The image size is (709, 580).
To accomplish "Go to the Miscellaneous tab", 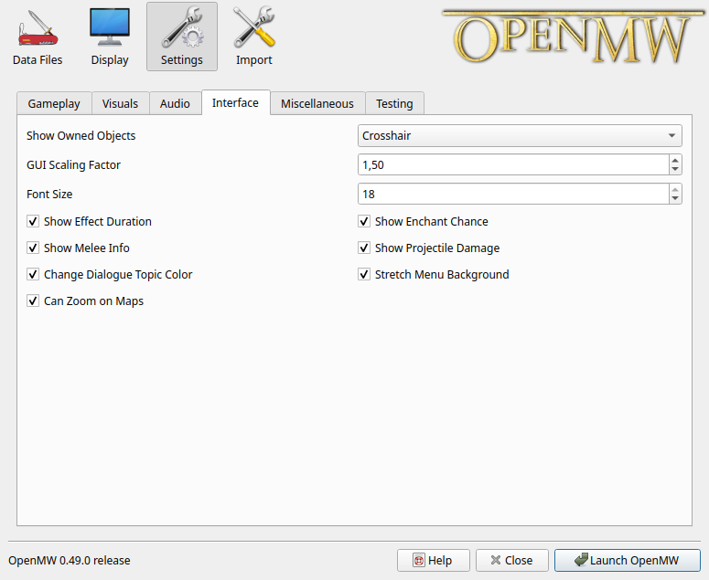I will tap(317, 104).
